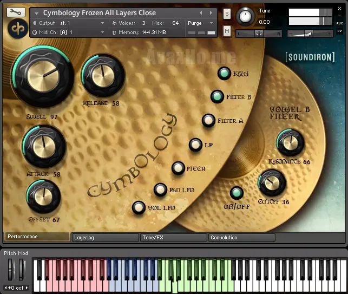Click the Tune value 0.00

click(x=264, y=22)
